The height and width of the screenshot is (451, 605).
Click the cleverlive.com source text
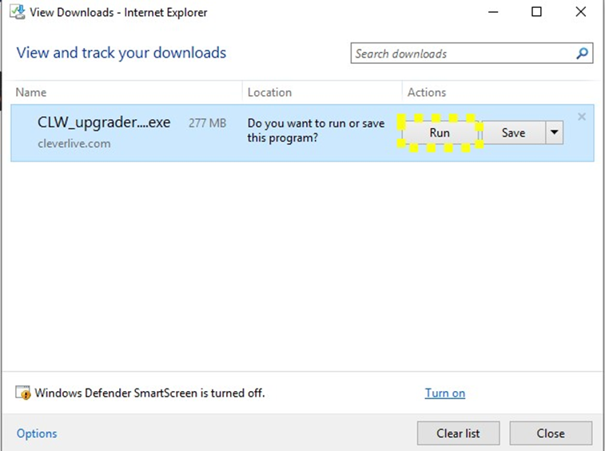click(74, 144)
